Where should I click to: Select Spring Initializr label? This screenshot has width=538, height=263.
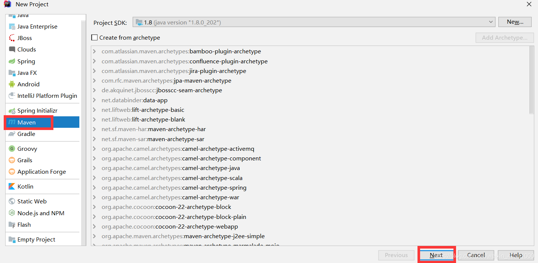37,111
